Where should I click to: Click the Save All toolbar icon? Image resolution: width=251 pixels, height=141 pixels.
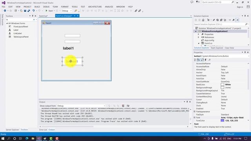pyautogui.click(x=29, y=11)
